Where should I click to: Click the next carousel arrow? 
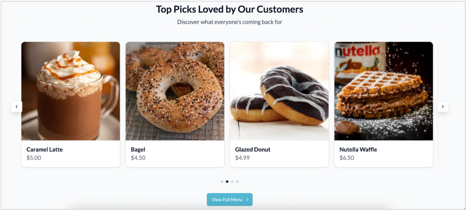click(443, 106)
